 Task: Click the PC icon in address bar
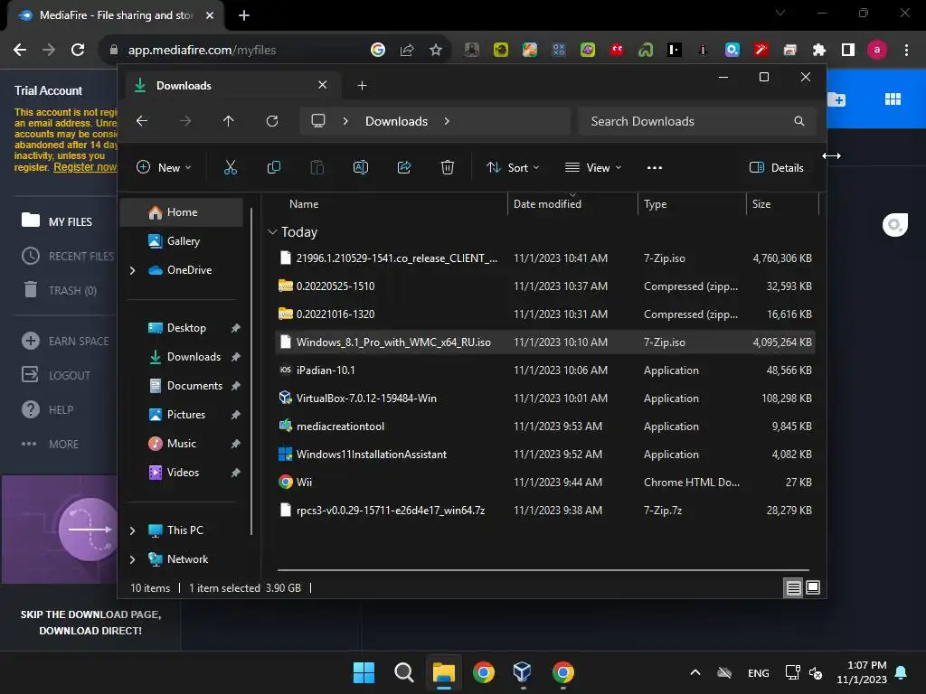click(318, 121)
